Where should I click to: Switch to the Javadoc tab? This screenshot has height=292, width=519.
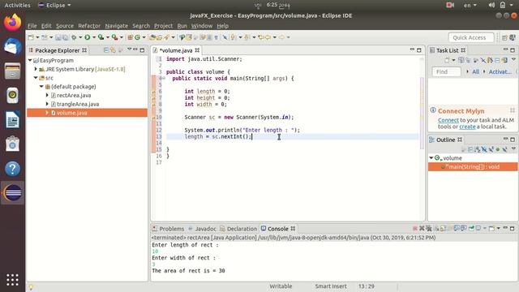tap(202, 229)
